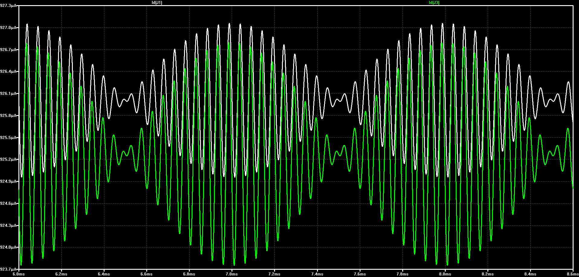The height and width of the screenshot is (277, 579).
Task: Click the 926.4µA vertical axis label
Action: point(8,72)
